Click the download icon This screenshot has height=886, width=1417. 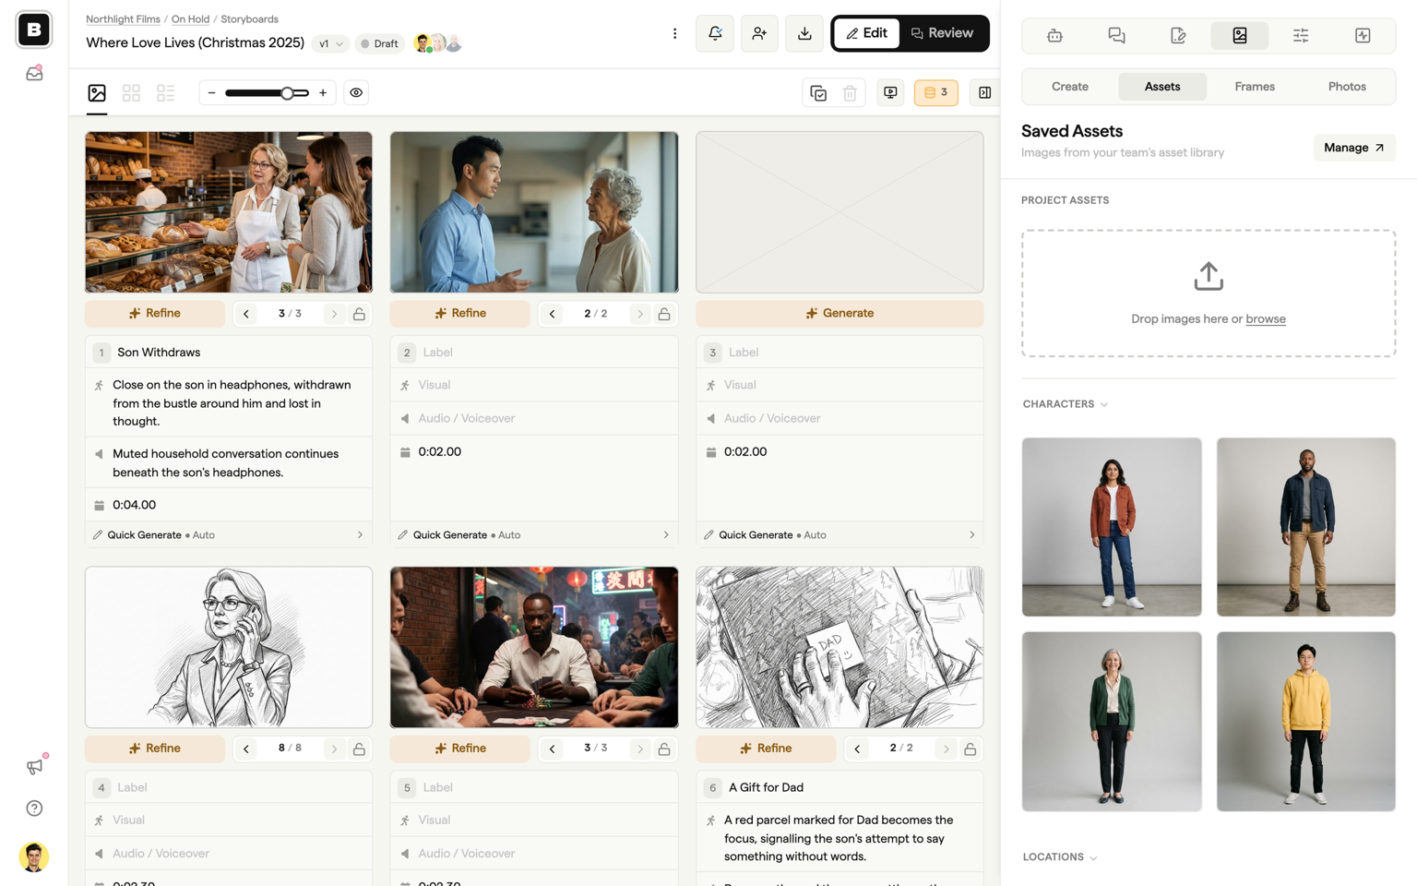804,33
